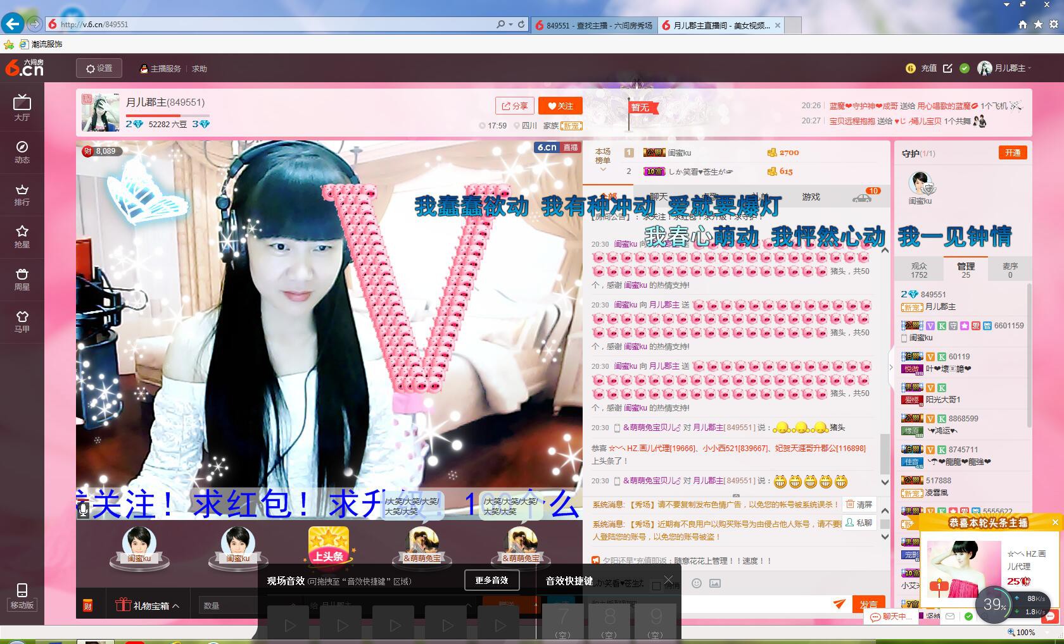Viewport: 1064px width, 644px height.
Task: Click the 数量 gift quantity input field
Action: 229,605
